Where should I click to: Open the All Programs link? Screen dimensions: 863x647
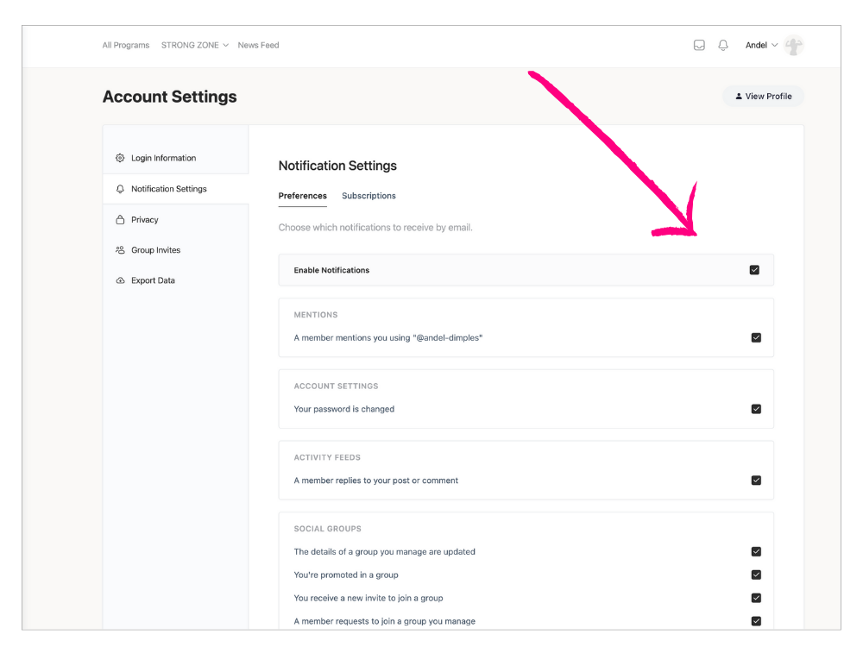pos(125,46)
